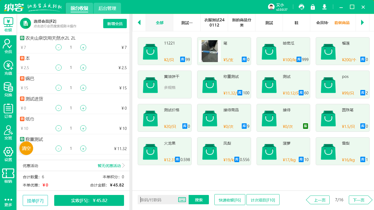374x210 pixels.
Task: Switch to the 后台管理 tab
Action: point(107,8)
